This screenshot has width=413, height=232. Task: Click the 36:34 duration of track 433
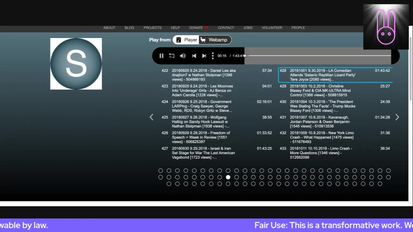click(x=385, y=148)
